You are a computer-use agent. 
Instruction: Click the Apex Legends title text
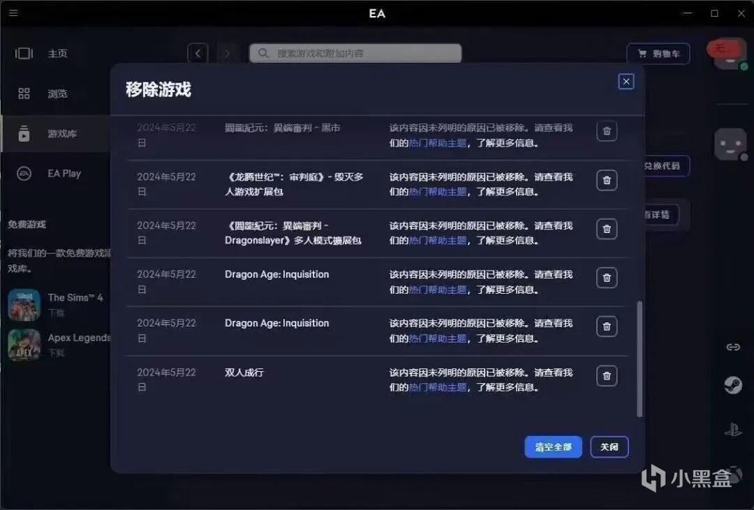point(80,338)
